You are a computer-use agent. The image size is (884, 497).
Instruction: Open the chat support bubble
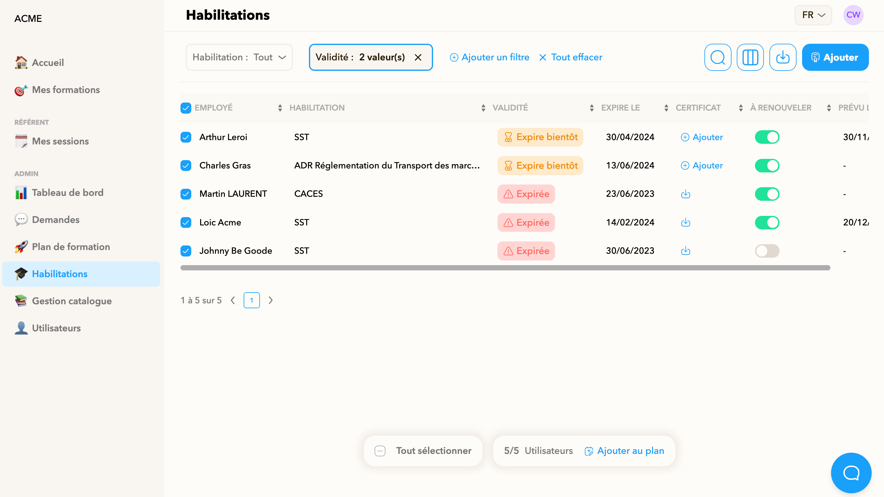851,473
